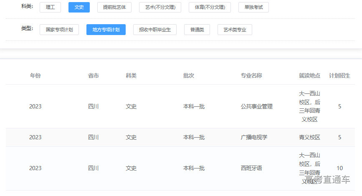Select 招收中职毕业生 type filter

coord(155,30)
